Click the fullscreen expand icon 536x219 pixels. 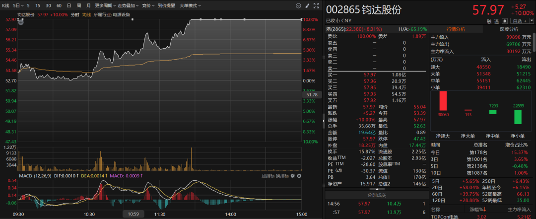tap(317, 5)
